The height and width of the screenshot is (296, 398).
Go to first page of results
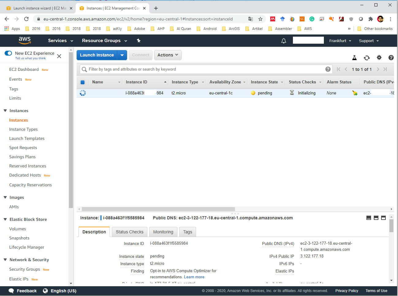(339, 69)
